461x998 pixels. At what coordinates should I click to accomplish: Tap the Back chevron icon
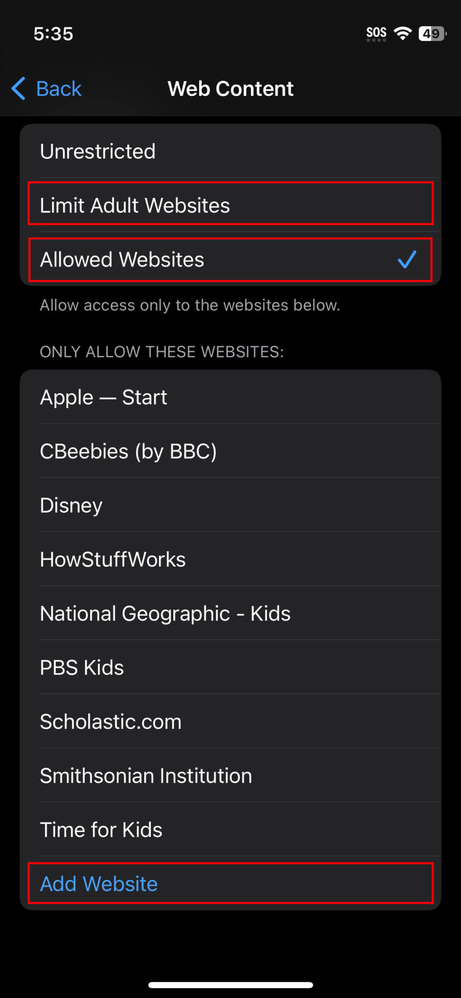[x=18, y=89]
